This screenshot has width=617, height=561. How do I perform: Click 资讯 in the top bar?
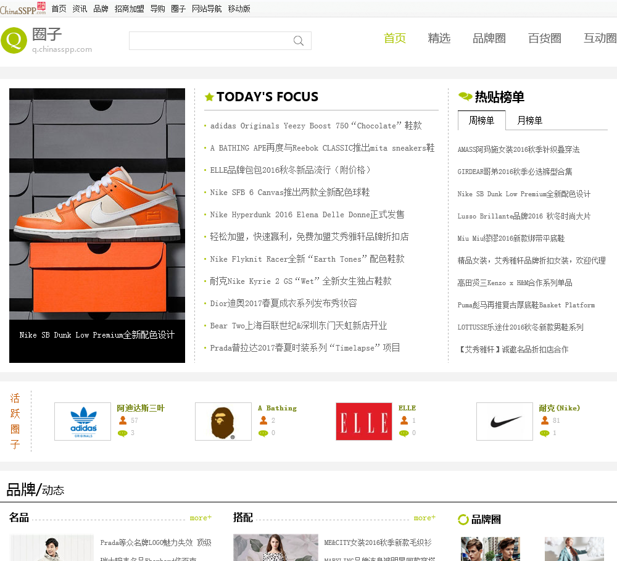coord(80,9)
